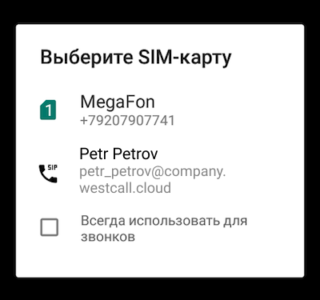Click the word 'SIM-карту' in the heading
The image size is (320, 300).
(x=185, y=58)
